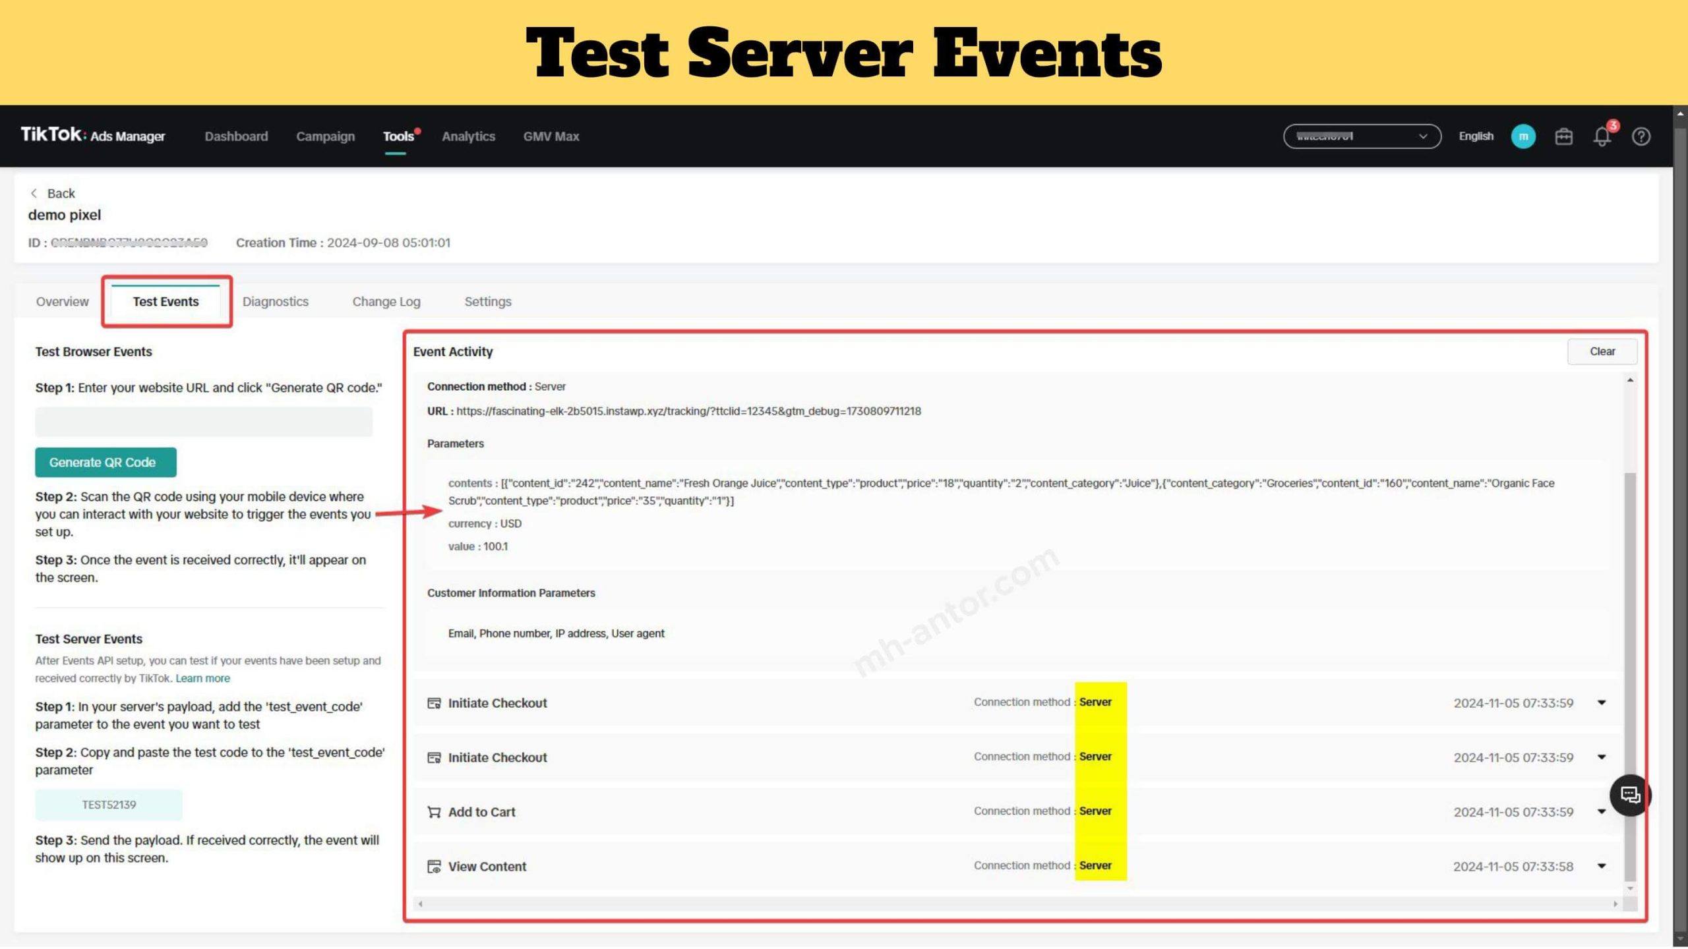Change language from English

click(x=1476, y=136)
